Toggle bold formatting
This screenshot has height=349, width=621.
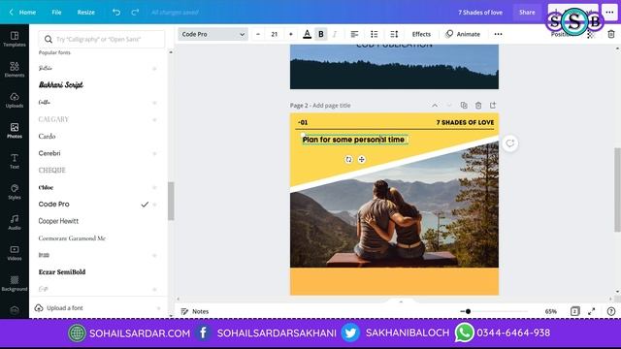[321, 34]
